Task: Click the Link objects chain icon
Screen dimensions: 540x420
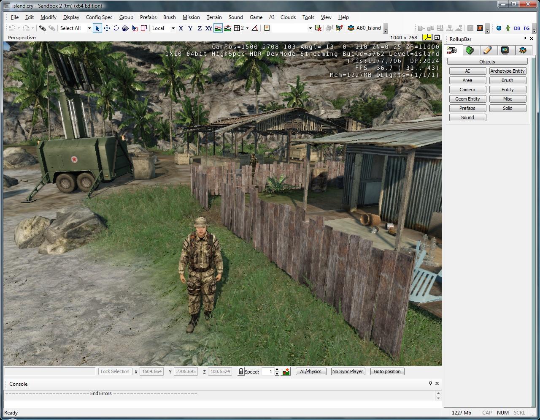Action: 42,28
